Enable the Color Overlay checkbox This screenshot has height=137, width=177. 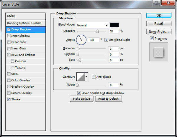click(9, 80)
